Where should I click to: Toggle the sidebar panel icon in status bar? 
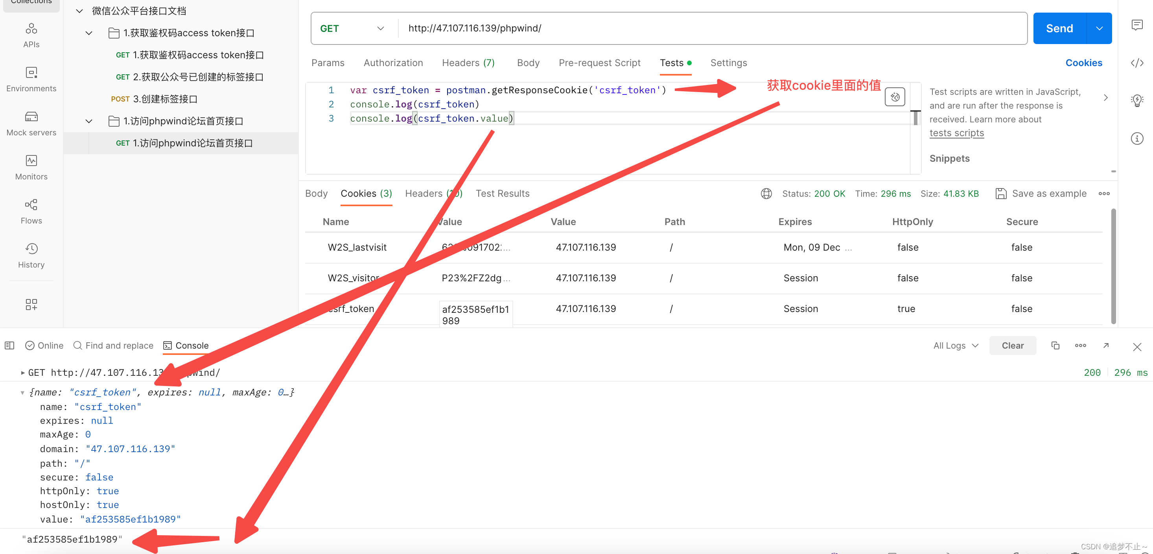click(9, 345)
